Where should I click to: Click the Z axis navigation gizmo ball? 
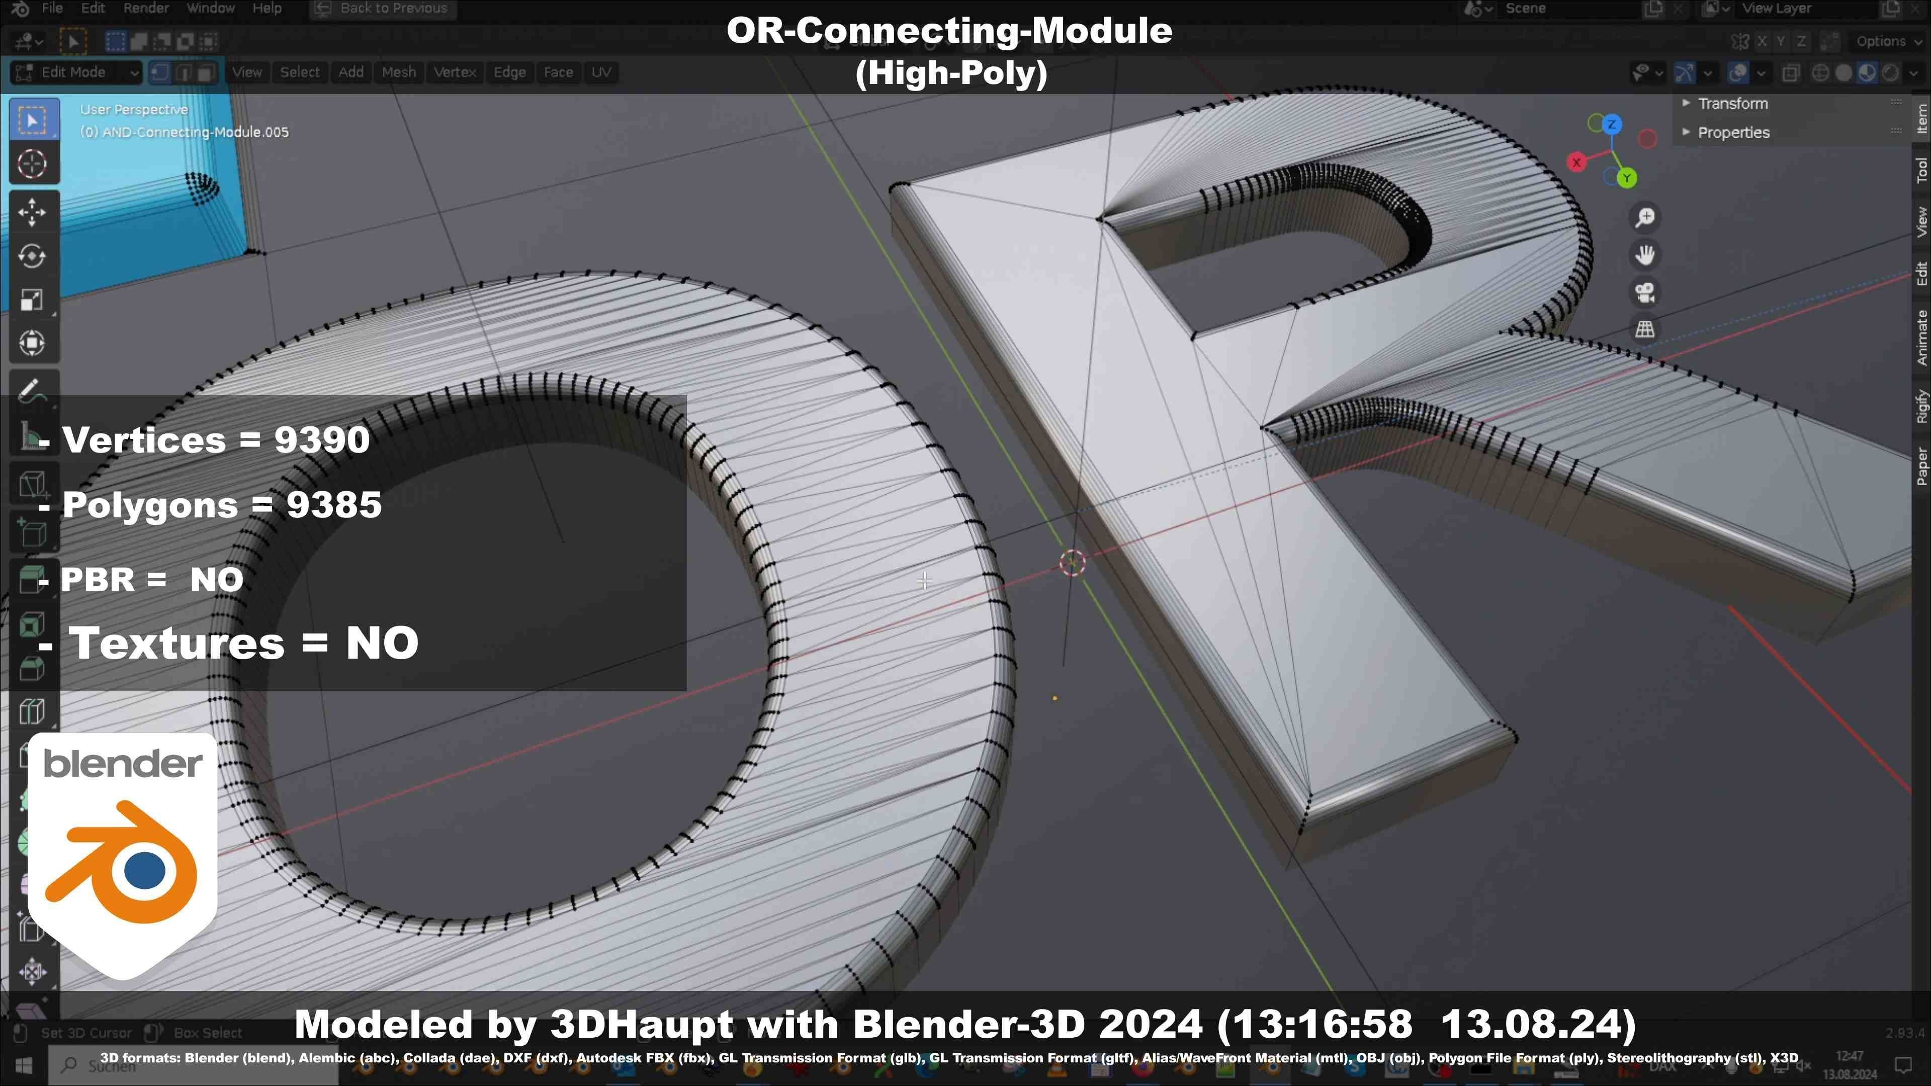pos(1612,124)
